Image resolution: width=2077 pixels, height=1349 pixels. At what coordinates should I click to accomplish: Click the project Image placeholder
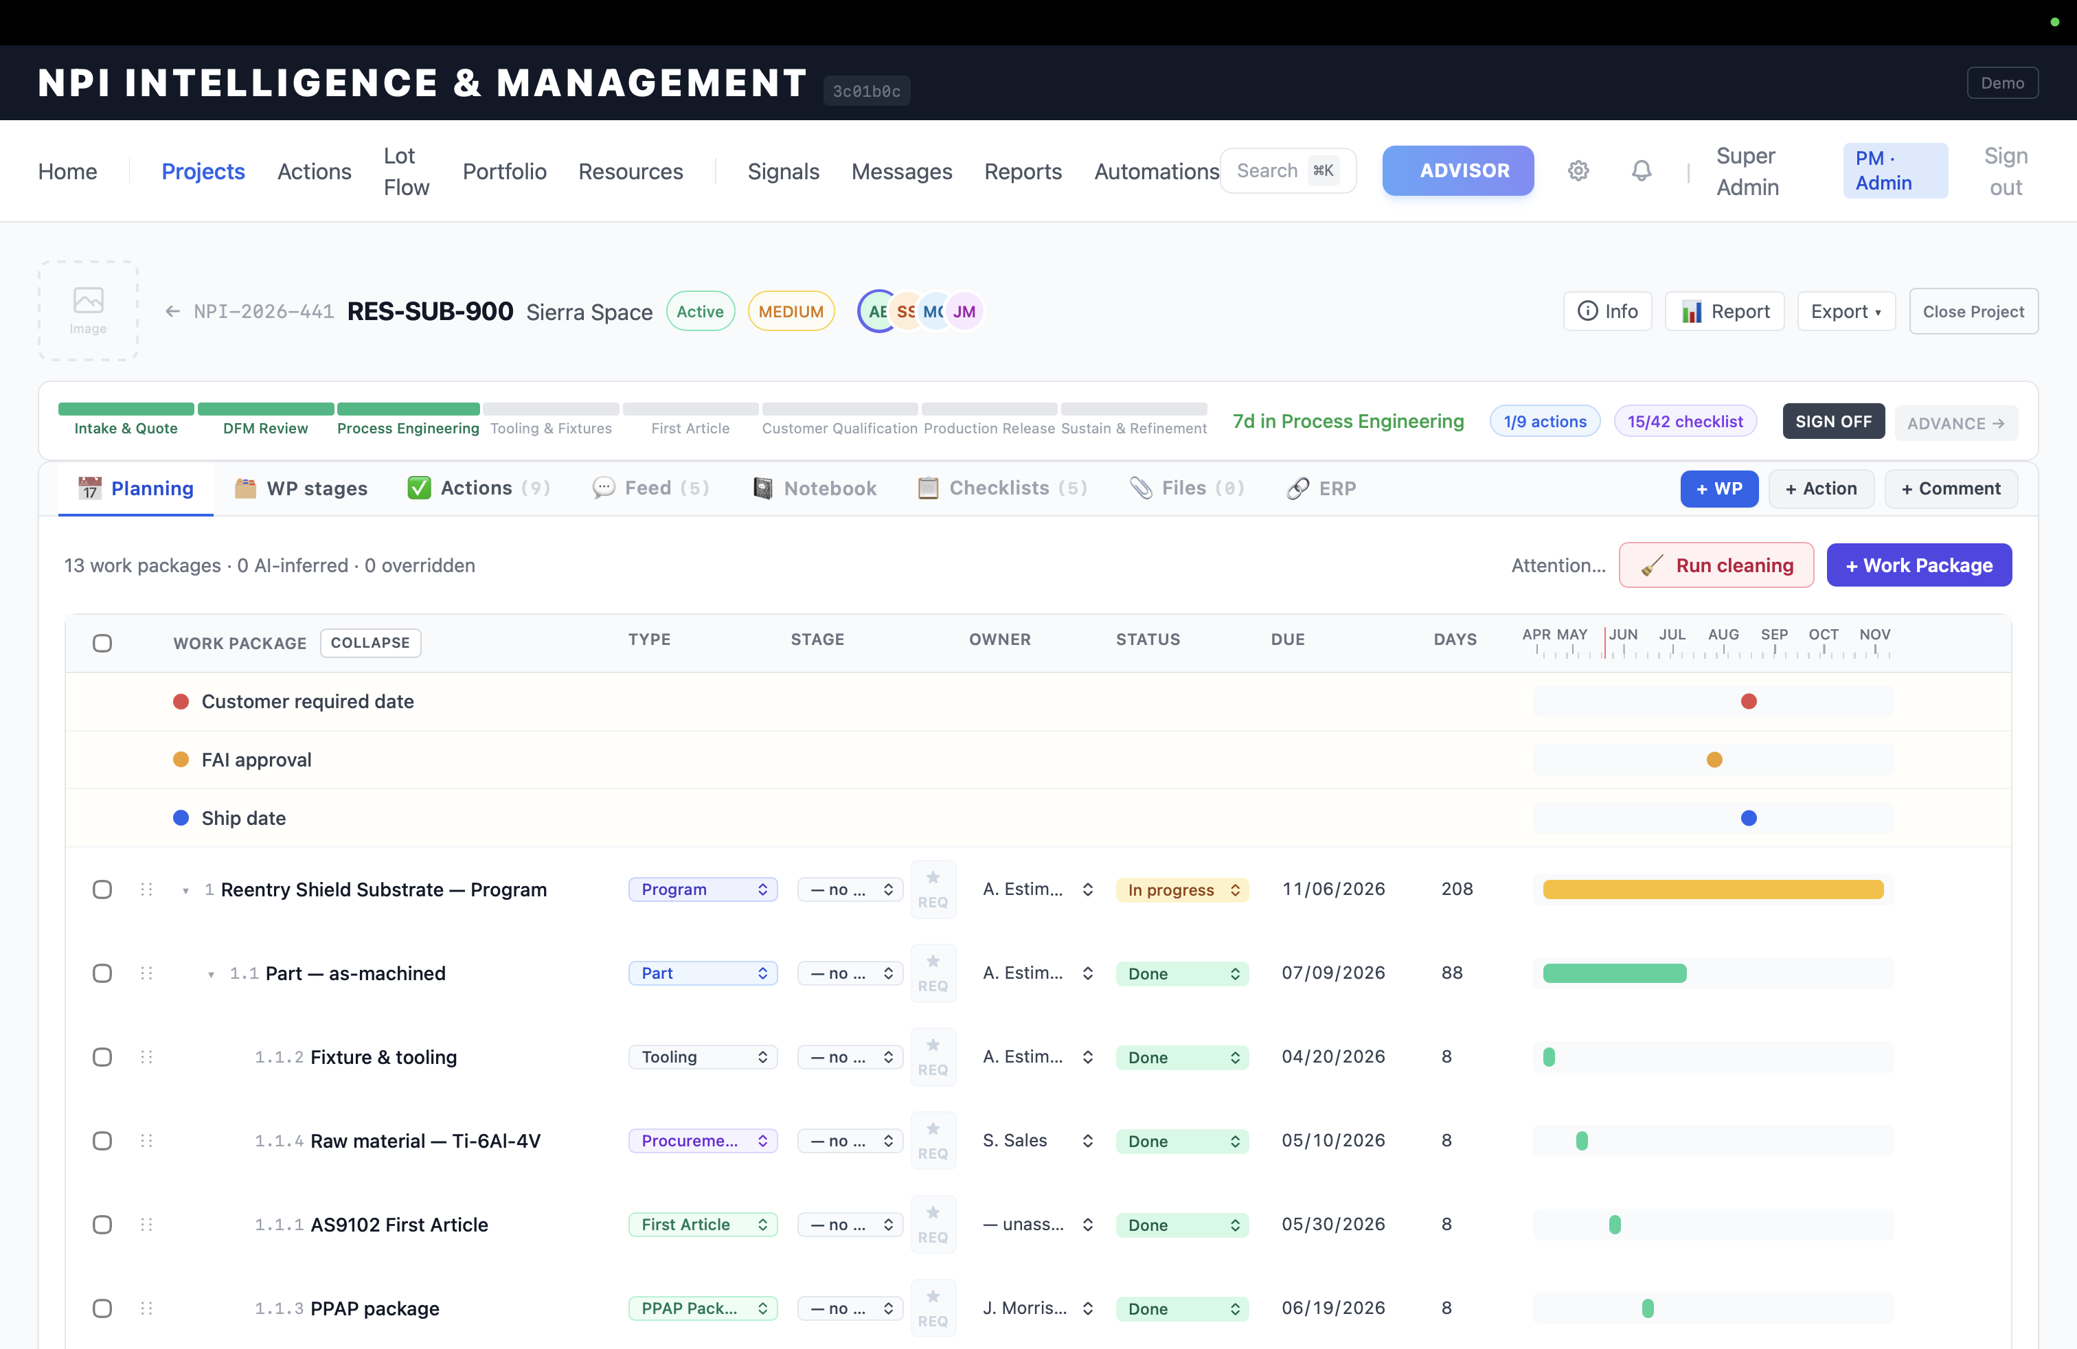(88, 310)
